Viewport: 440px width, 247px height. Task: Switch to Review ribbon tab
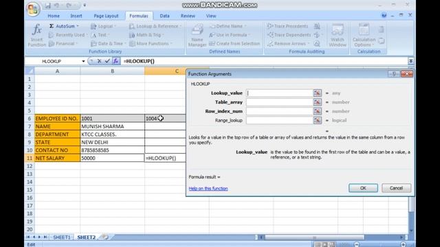click(x=188, y=16)
